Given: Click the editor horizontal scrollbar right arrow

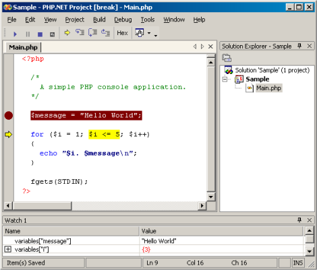Looking at the screenshot, I should click(202, 205).
